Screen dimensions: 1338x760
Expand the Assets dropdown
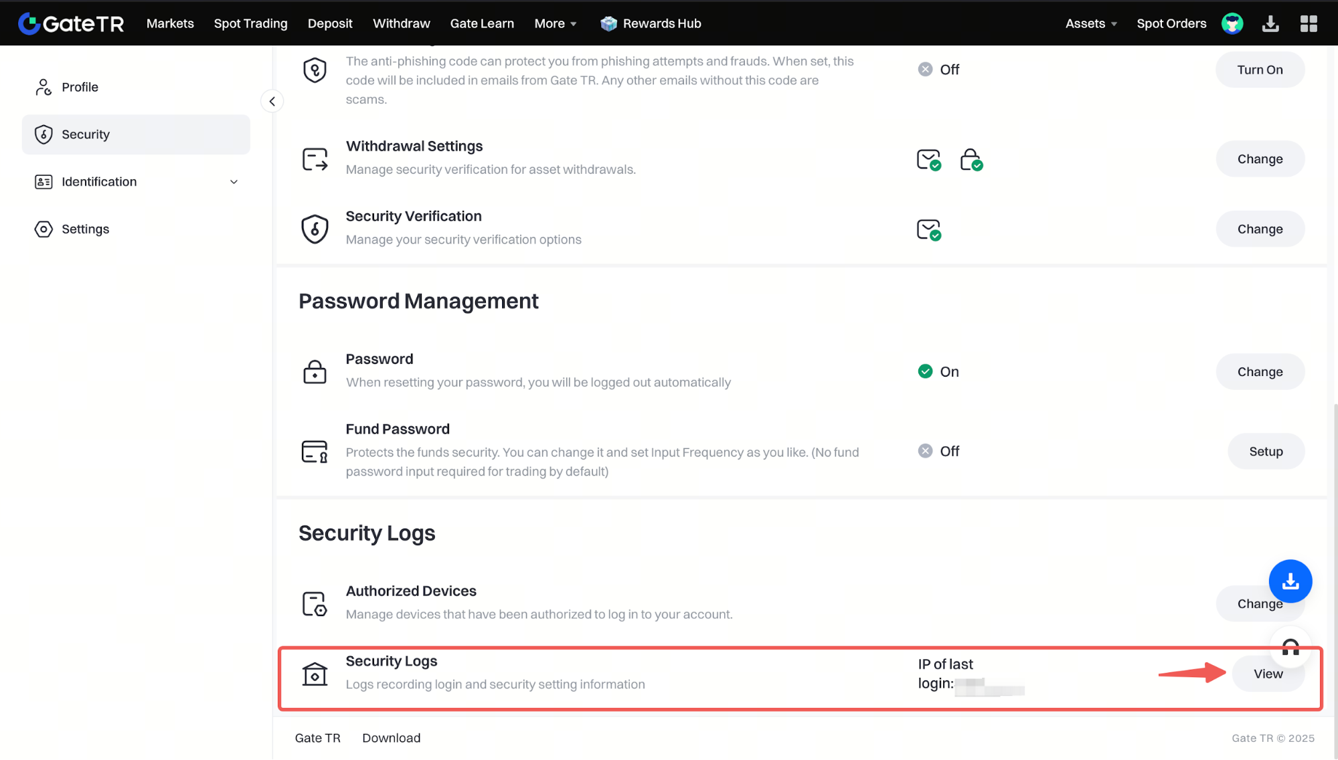coord(1091,23)
